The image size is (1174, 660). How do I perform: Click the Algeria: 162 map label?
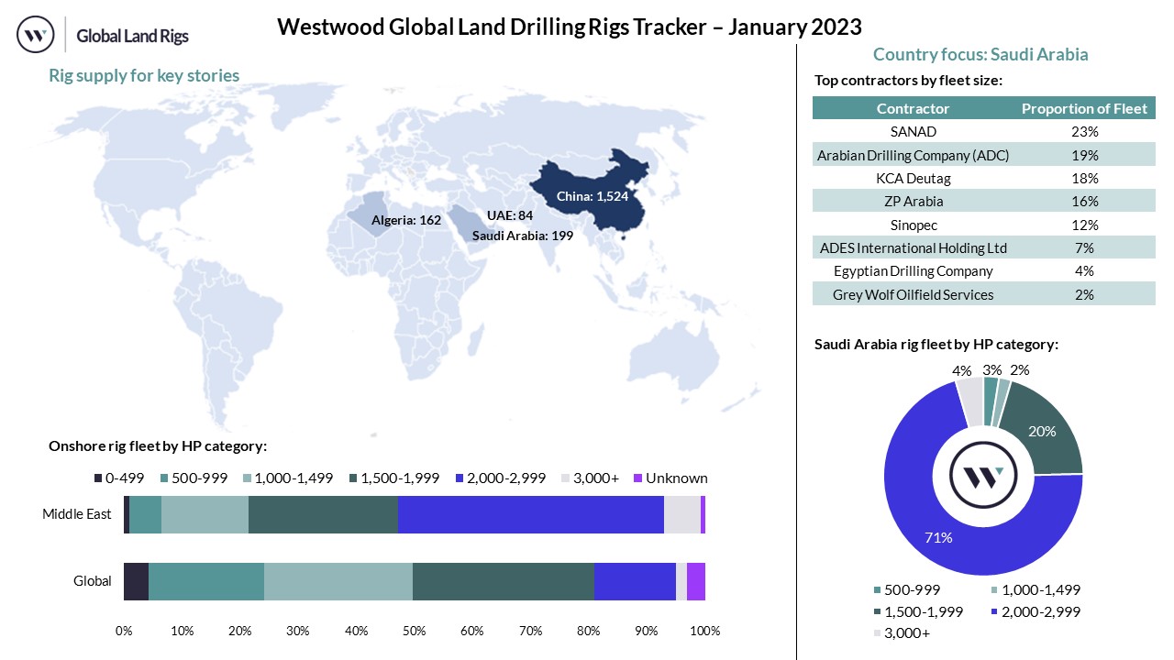pyautogui.click(x=406, y=220)
